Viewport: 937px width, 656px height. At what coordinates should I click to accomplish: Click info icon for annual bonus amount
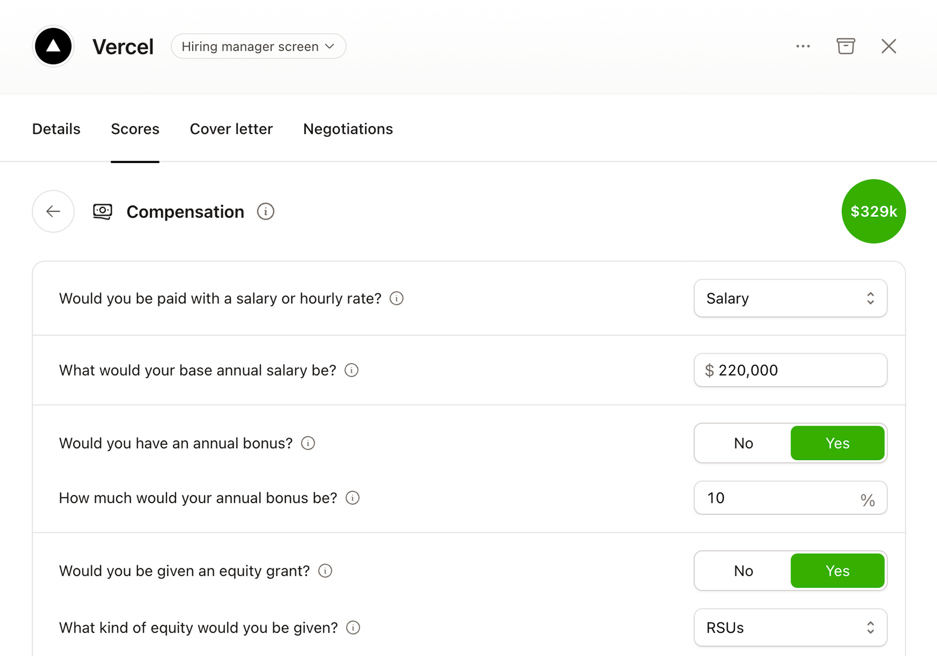pyautogui.click(x=353, y=498)
